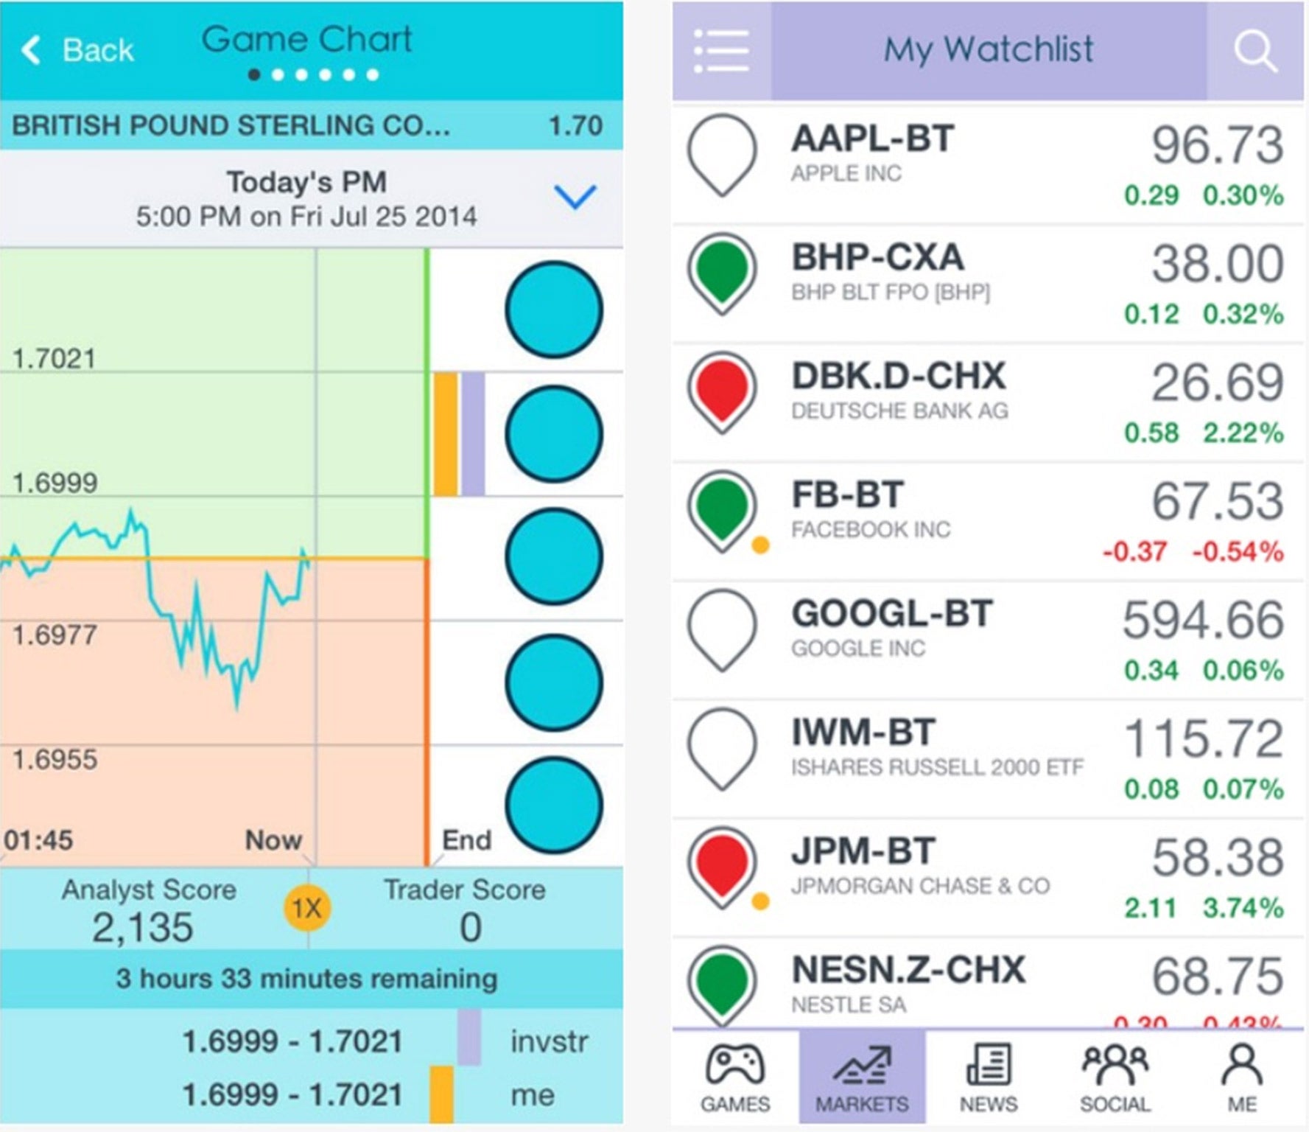1309x1132 pixels.
Task: Open the Facebook Inc row
Action: pyautogui.click(x=988, y=522)
